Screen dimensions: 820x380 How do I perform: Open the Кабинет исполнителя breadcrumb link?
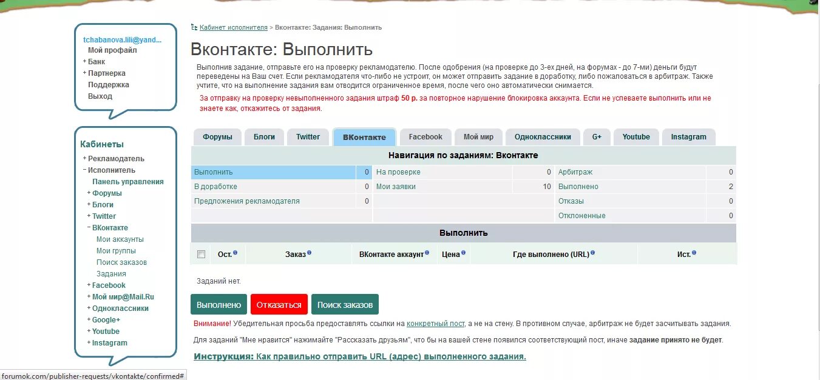pos(233,27)
